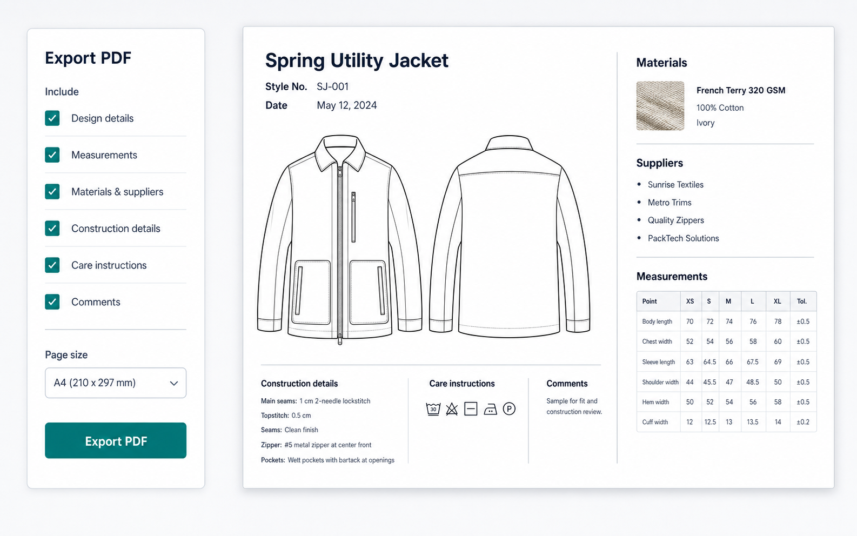857x536 pixels.
Task: Click the XL column header
Action: click(x=778, y=301)
